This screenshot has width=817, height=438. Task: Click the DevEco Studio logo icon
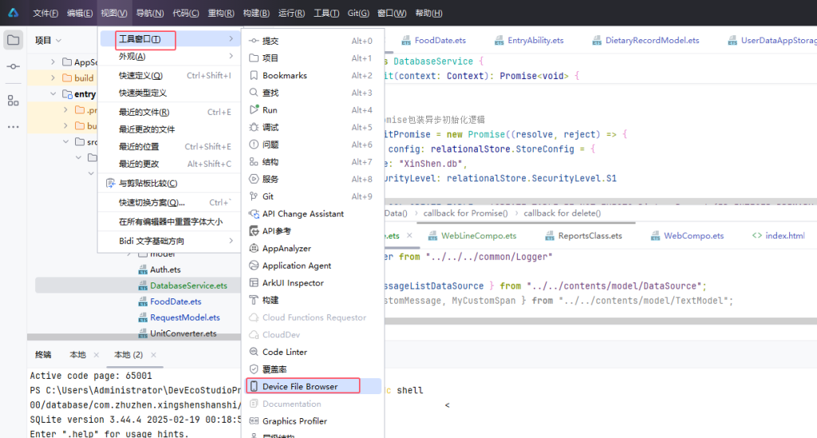(x=14, y=13)
